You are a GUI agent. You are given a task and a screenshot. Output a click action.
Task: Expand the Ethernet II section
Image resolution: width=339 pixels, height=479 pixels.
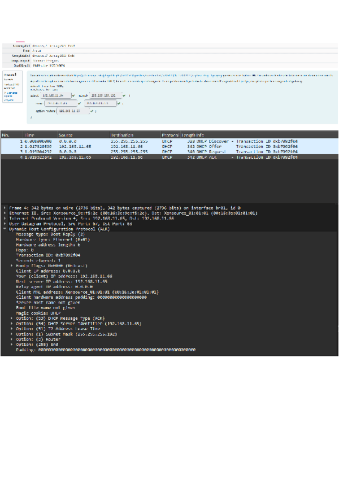(x=5, y=214)
